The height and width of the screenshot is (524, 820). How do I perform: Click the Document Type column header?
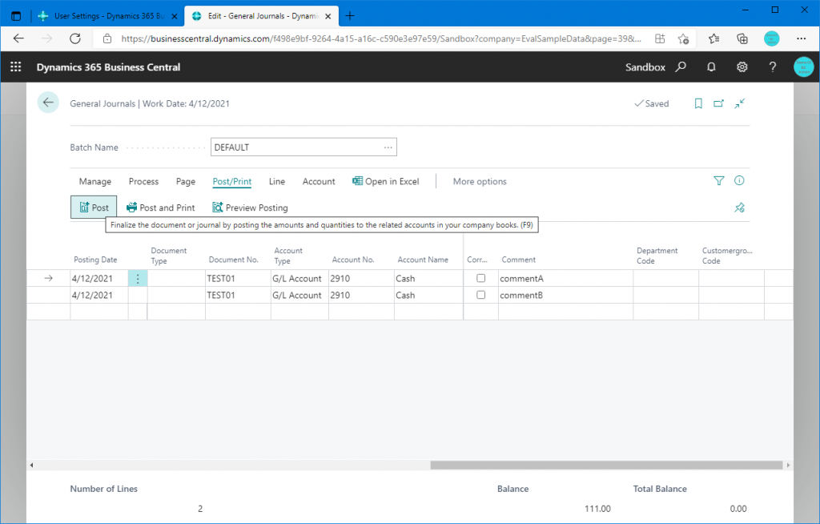[x=168, y=256]
